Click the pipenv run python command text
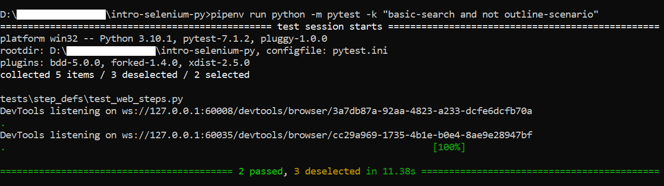This screenshot has height=186, width=664. coord(398,14)
